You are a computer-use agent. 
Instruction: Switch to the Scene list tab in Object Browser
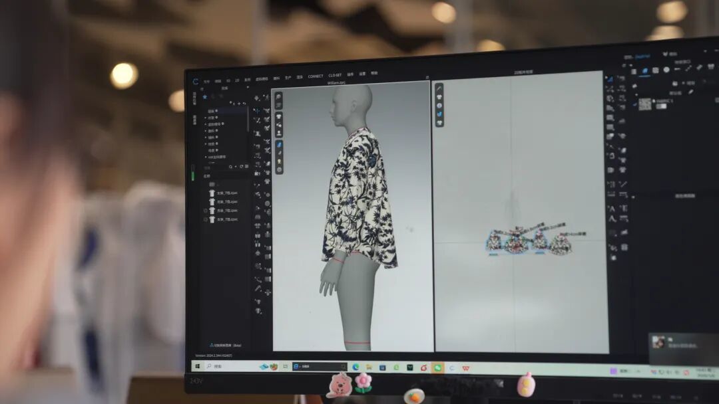coord(634,71)
